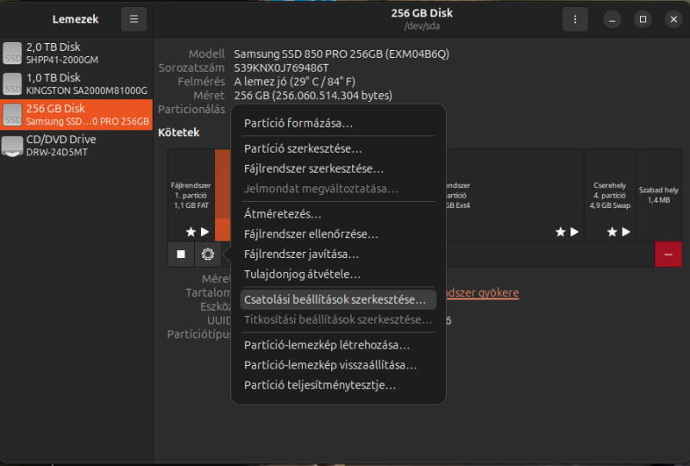Click the red delete partition minus button
Viewport: 690px width, 466px height.
tap(668, 254)
